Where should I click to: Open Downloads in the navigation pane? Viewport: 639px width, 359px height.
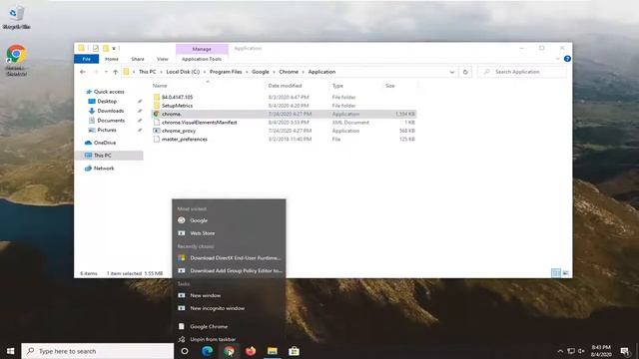(111, 111)
